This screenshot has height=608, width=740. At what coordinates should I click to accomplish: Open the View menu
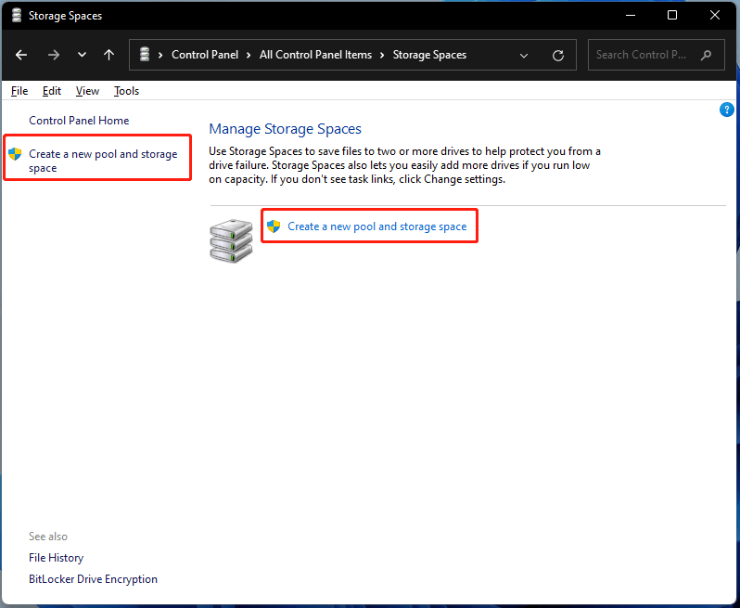87,91
